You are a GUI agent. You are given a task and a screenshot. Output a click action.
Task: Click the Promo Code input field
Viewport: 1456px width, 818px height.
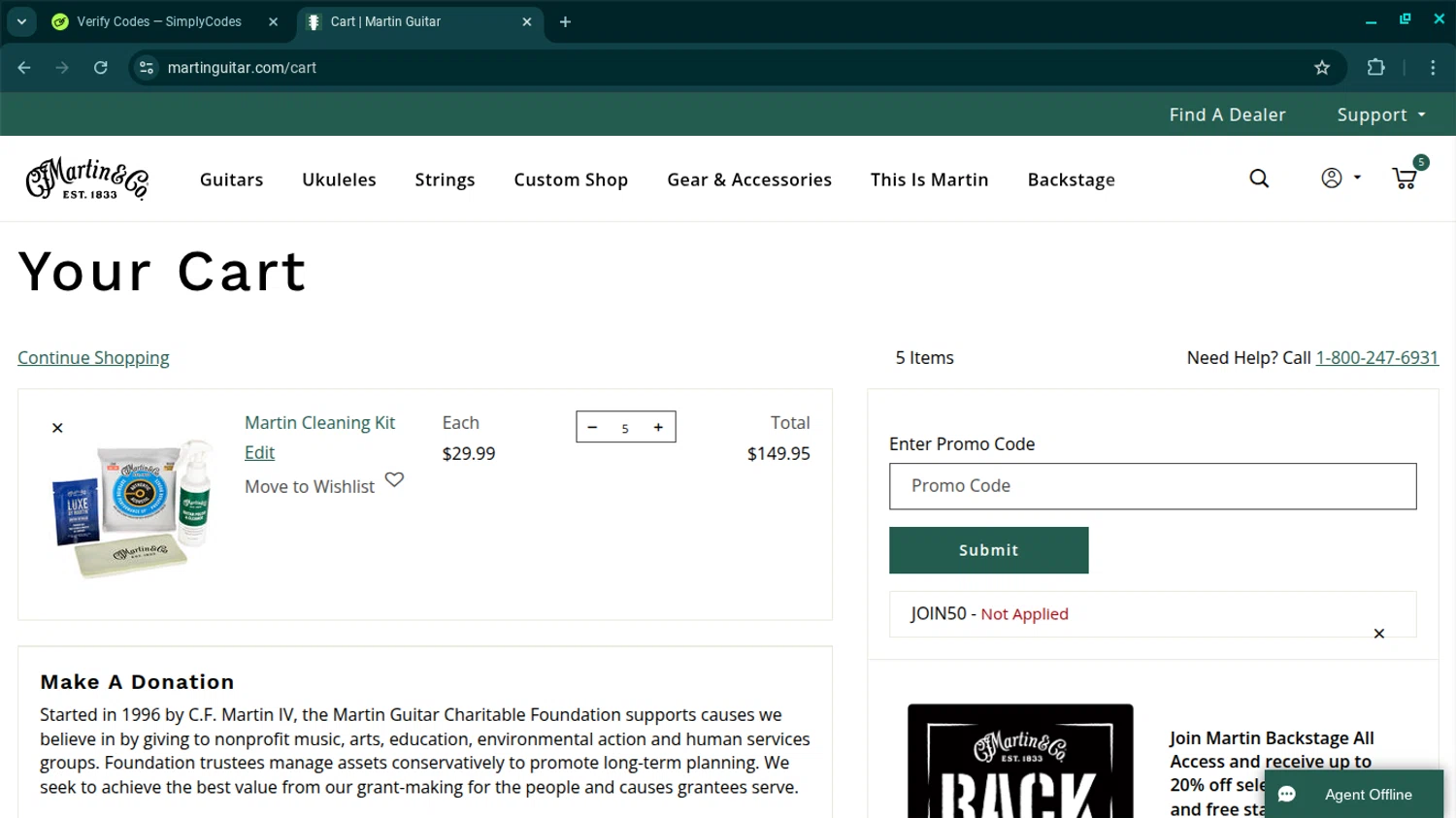pos(1152,486)
